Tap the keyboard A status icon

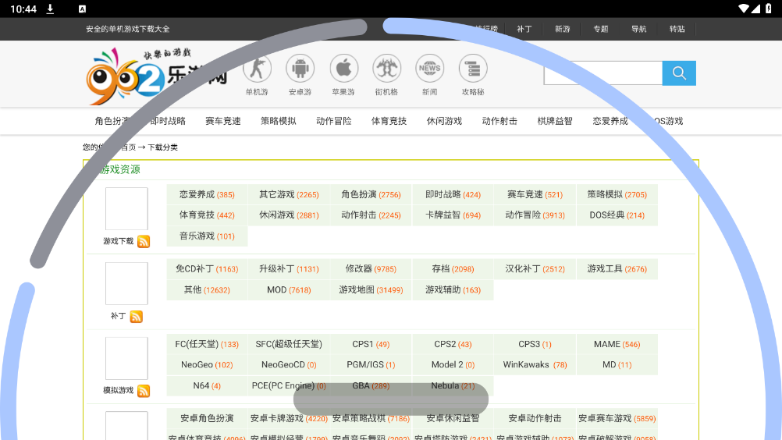pyautogui.click(x=82, y=9)
